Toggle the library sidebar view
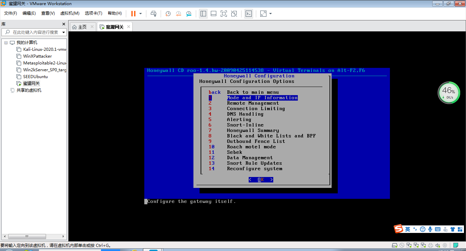This screenshot has height=251, width=466. click(x=203, y=14)
